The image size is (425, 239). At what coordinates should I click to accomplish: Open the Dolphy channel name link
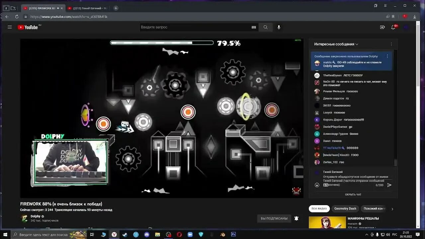[x=36, y=216]
